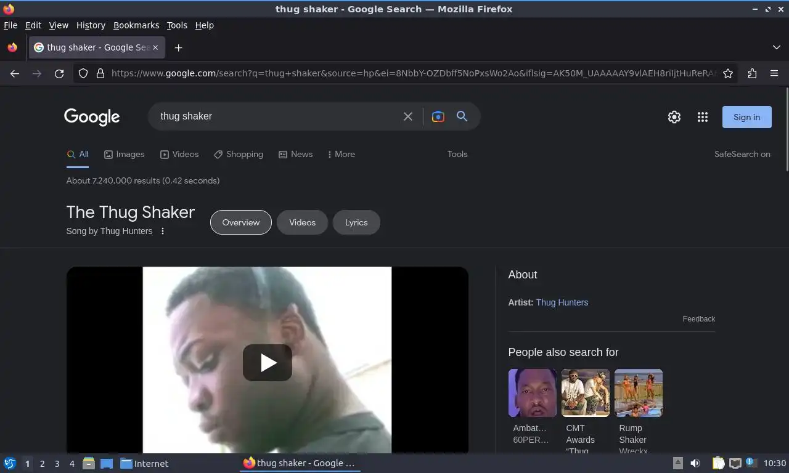Click the forward navigation arrow
This screenshot has height=473, width=789.
pyautogui.click(x=37, y=73)
